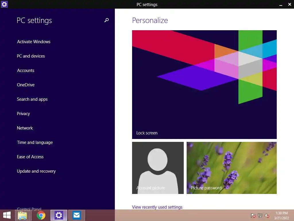This screenshot has width=294, height=221.
Task: Open the Windows Start button
Action: [x=7, y=215]
